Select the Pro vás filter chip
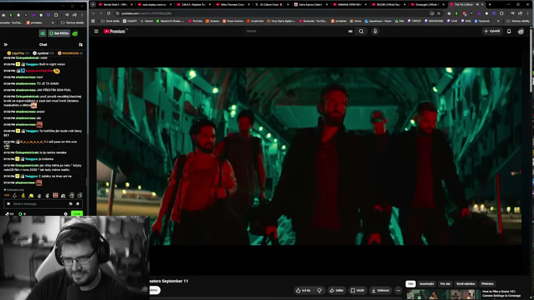The image size is (534, 300). 445,284
